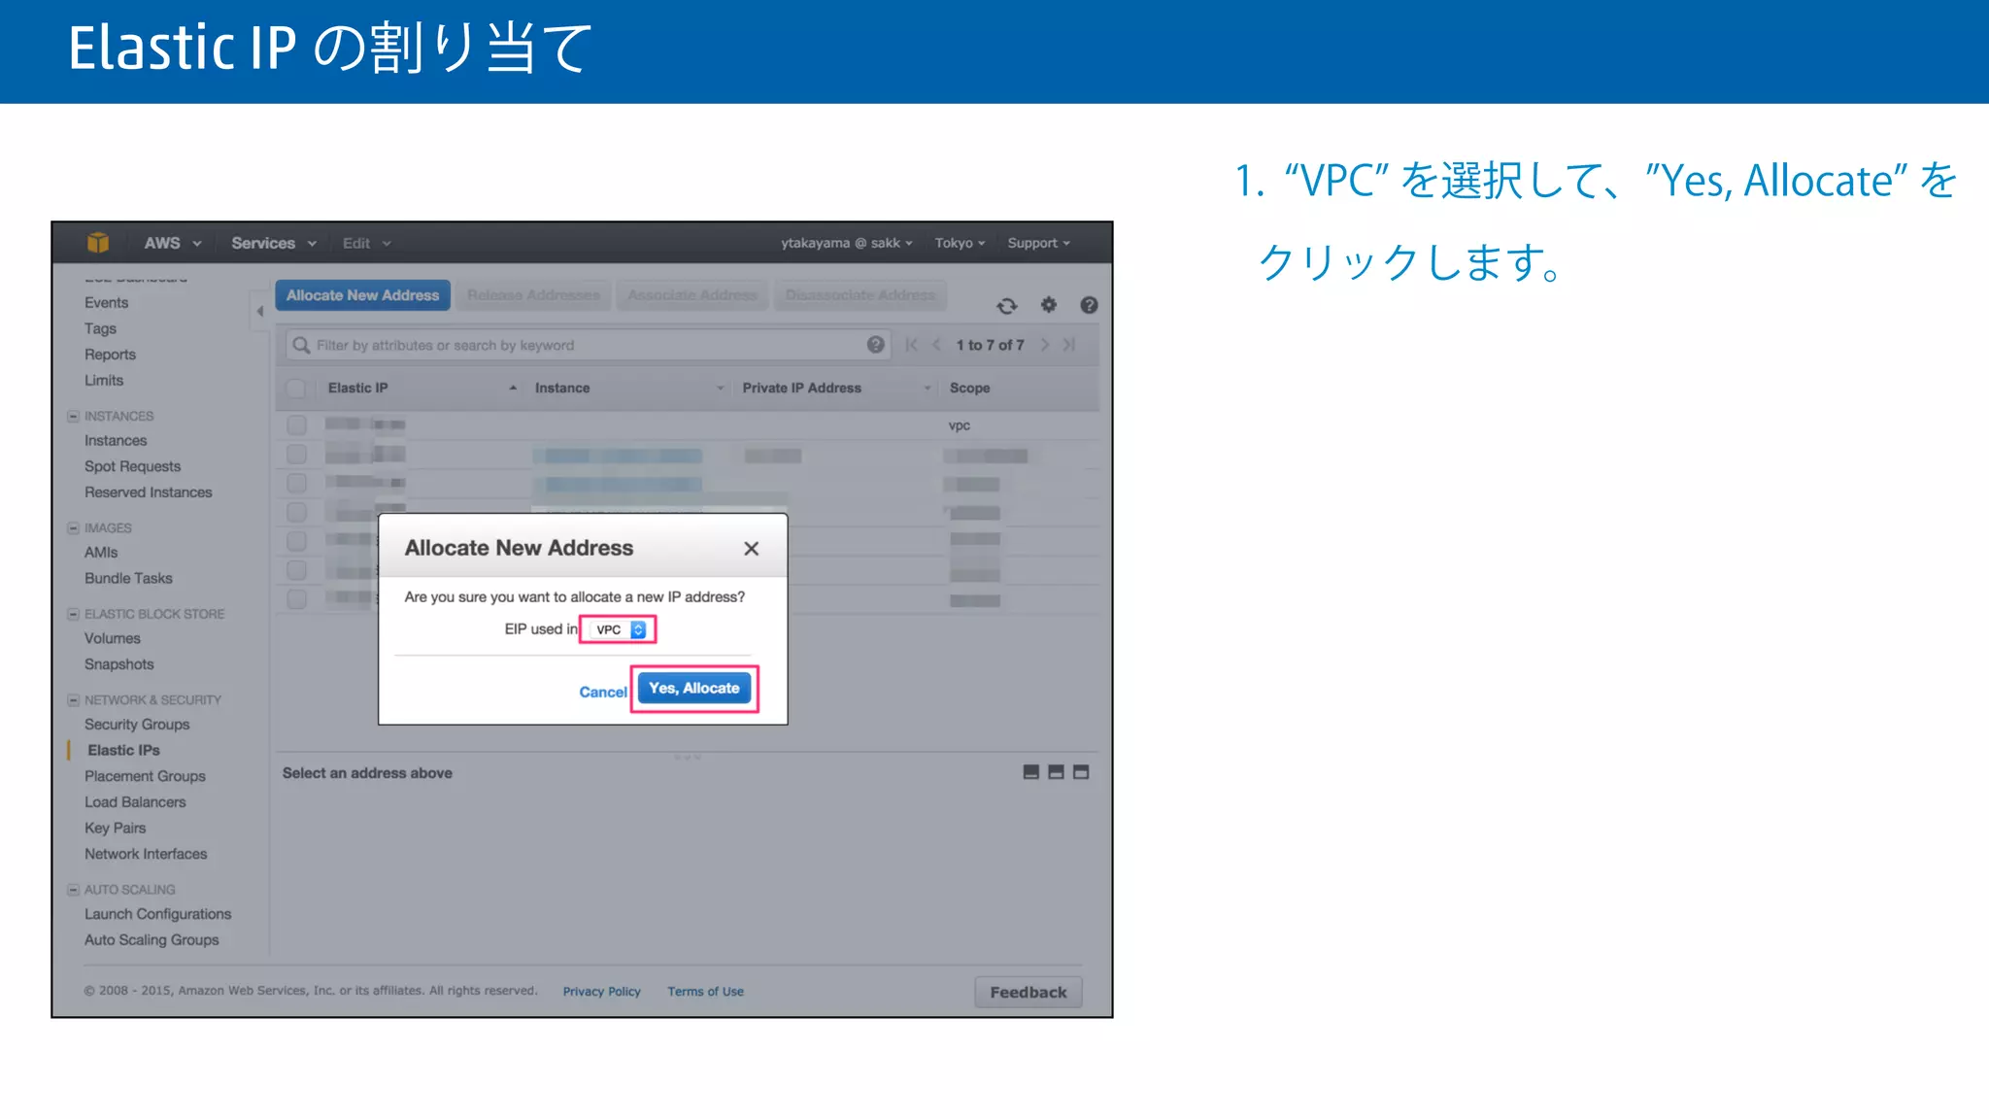Click Release Addresses button
This screenshot has width=1989, height=1119.
click(x=534, y=295)
